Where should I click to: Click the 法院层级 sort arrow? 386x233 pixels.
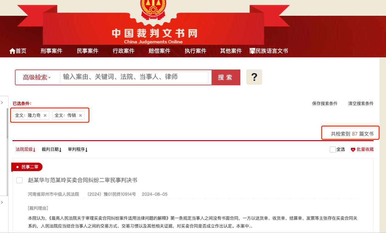[34, 150]
